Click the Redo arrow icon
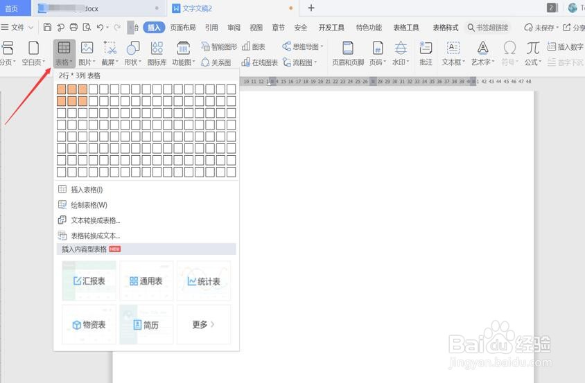Viewport: 585px width, 383px height. tap(118, 27)
